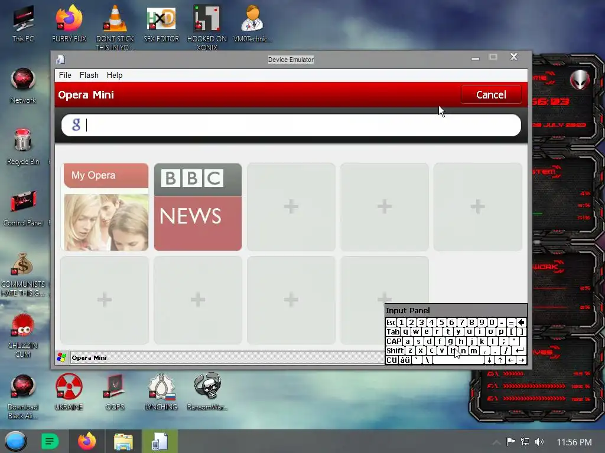Open the BBC News speed dial tile

(x=198, y=207)
